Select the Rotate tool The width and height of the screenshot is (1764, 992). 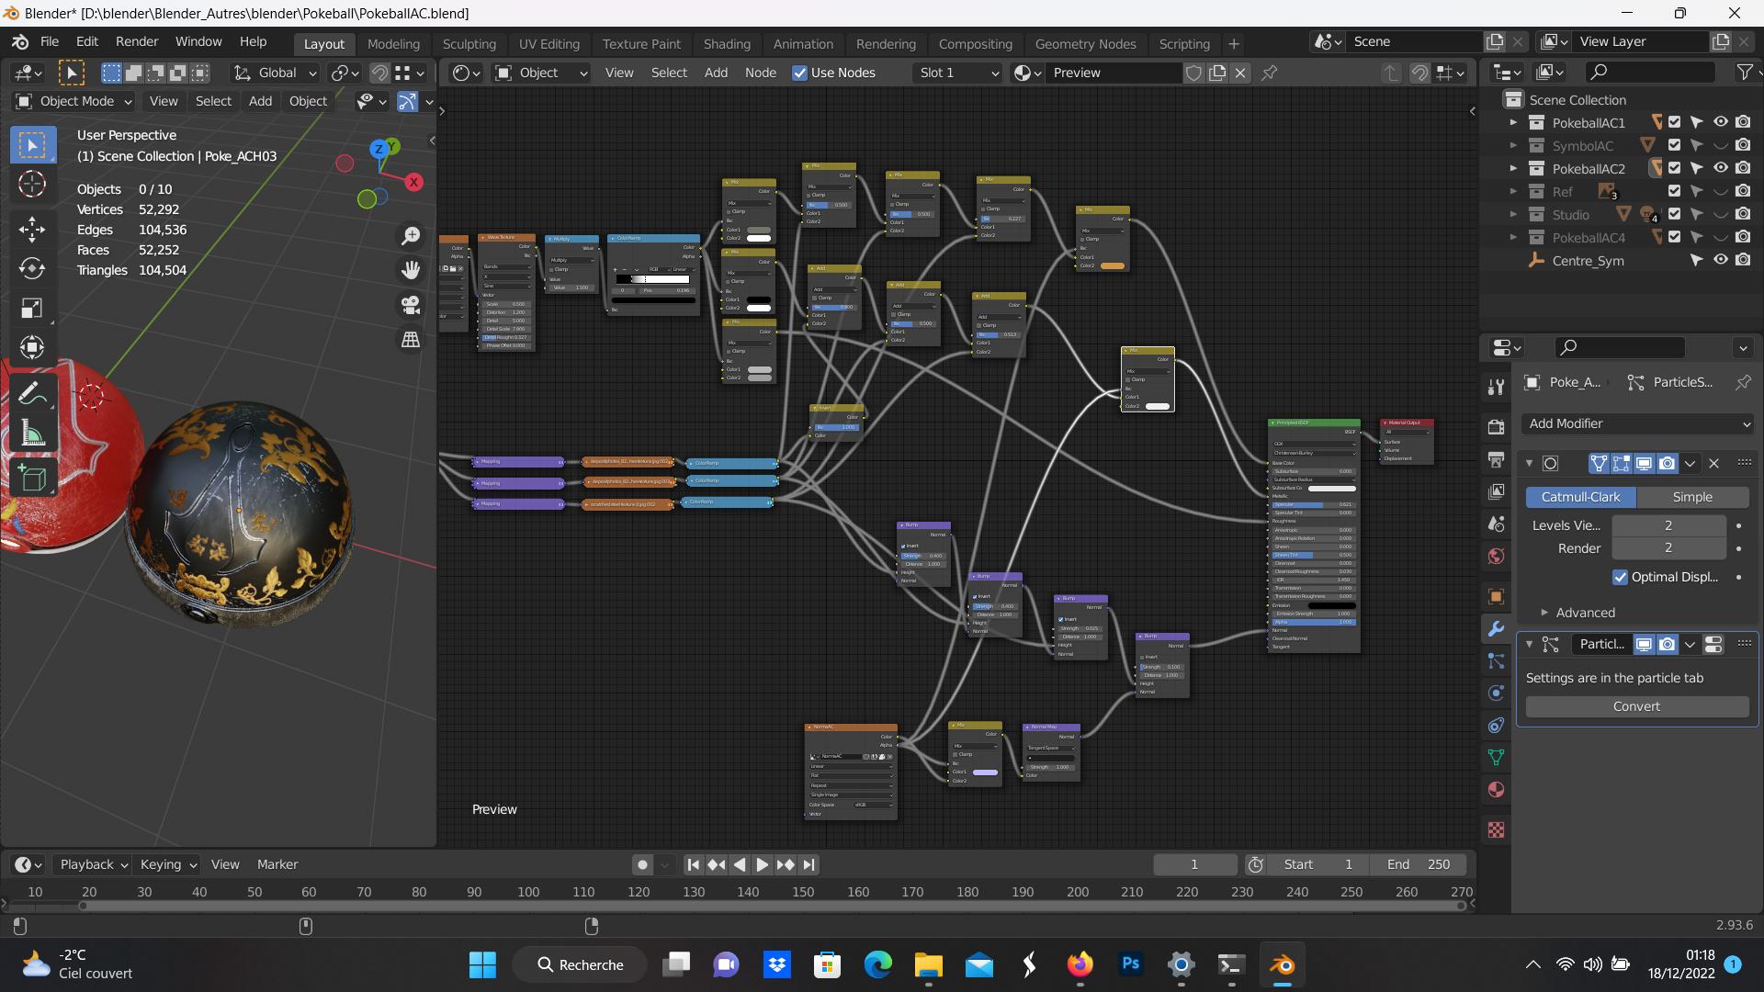[32, 268]
